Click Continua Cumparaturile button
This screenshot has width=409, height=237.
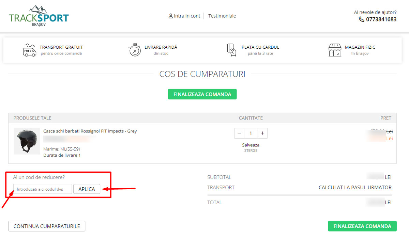[x=47, y=226]
